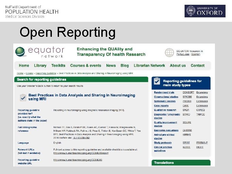232x174 pixels.
Task: Go to Courses & events
Action: [86, 65]
